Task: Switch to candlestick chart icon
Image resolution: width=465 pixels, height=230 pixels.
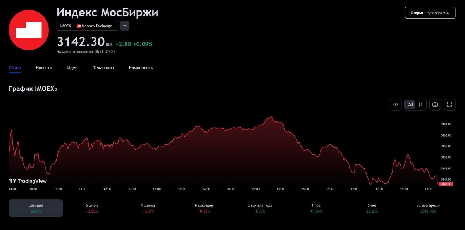Action: [420, 104]
